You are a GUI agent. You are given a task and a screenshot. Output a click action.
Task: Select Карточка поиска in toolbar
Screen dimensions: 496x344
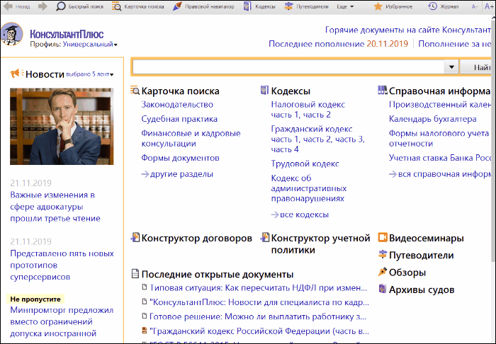[144, 6]
